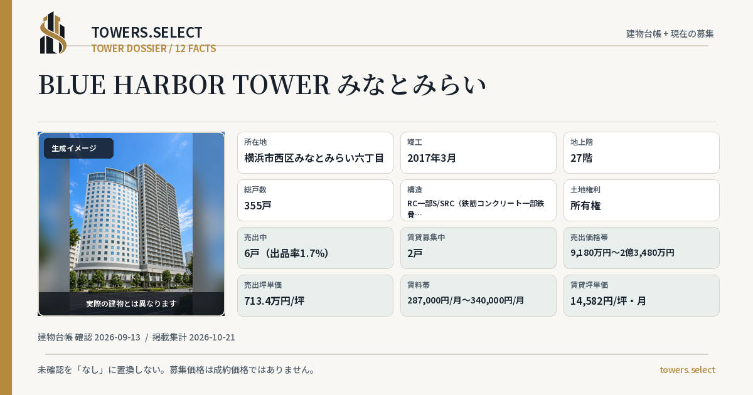Click the 生成イメージ badge on the photo
Screen dimensions: 753x395
click(78, 148)
